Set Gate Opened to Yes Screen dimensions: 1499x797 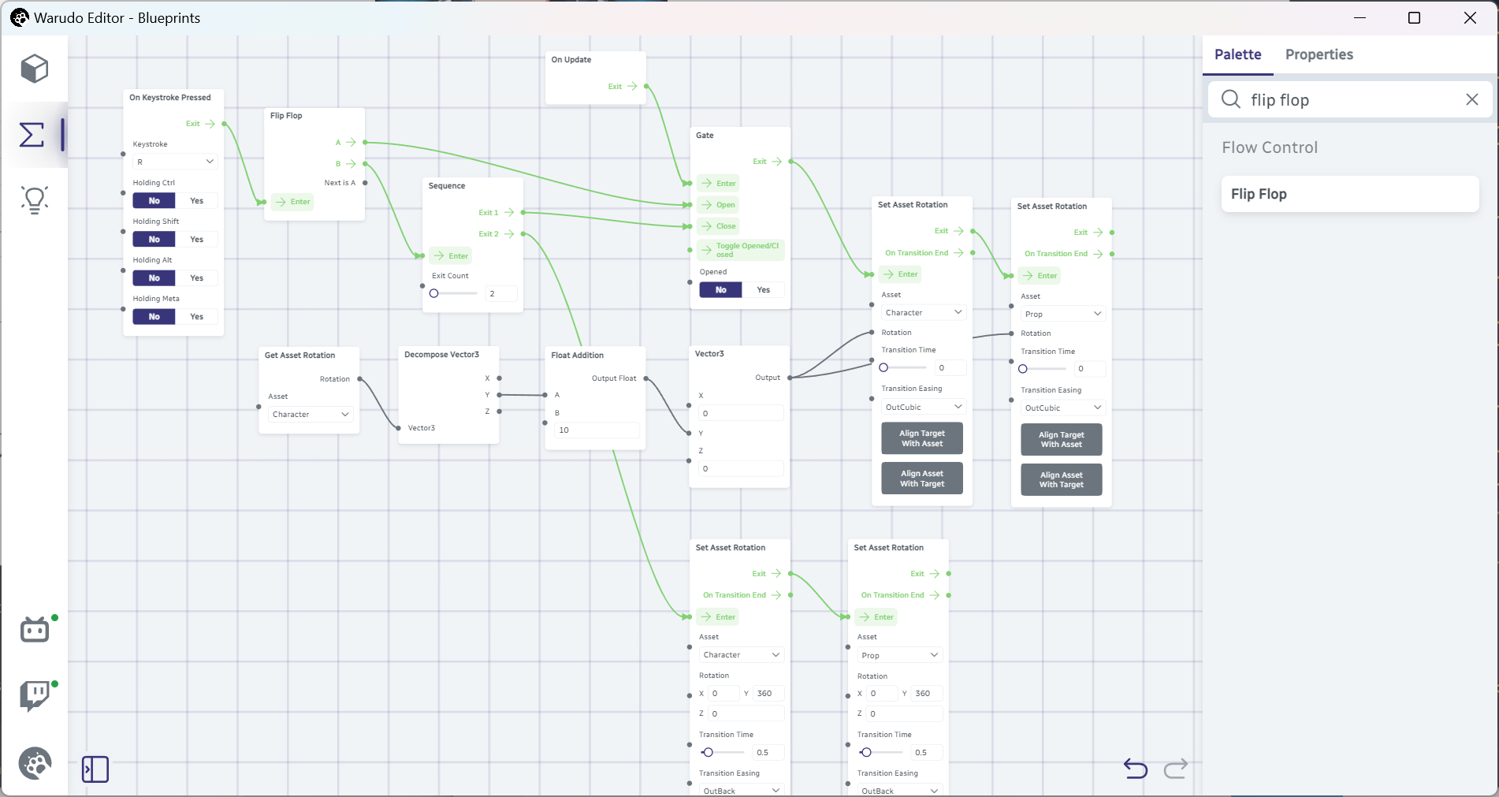pyautogui.click(x=764, y=290)
